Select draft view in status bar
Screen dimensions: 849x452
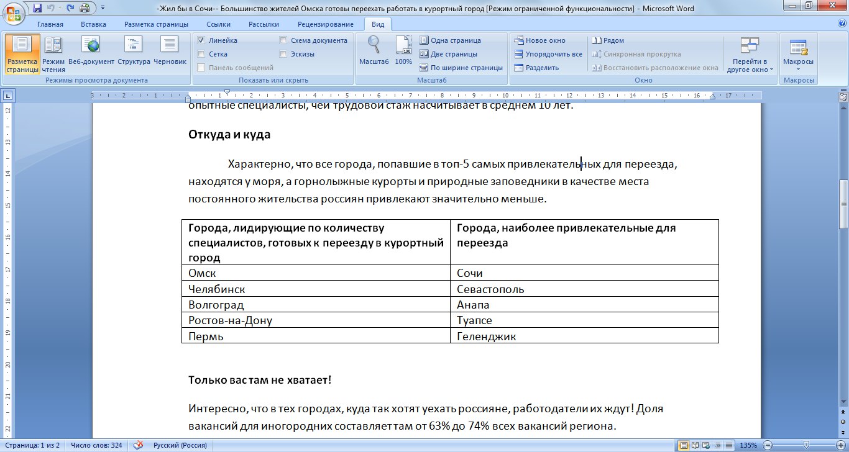coord(729,445)
